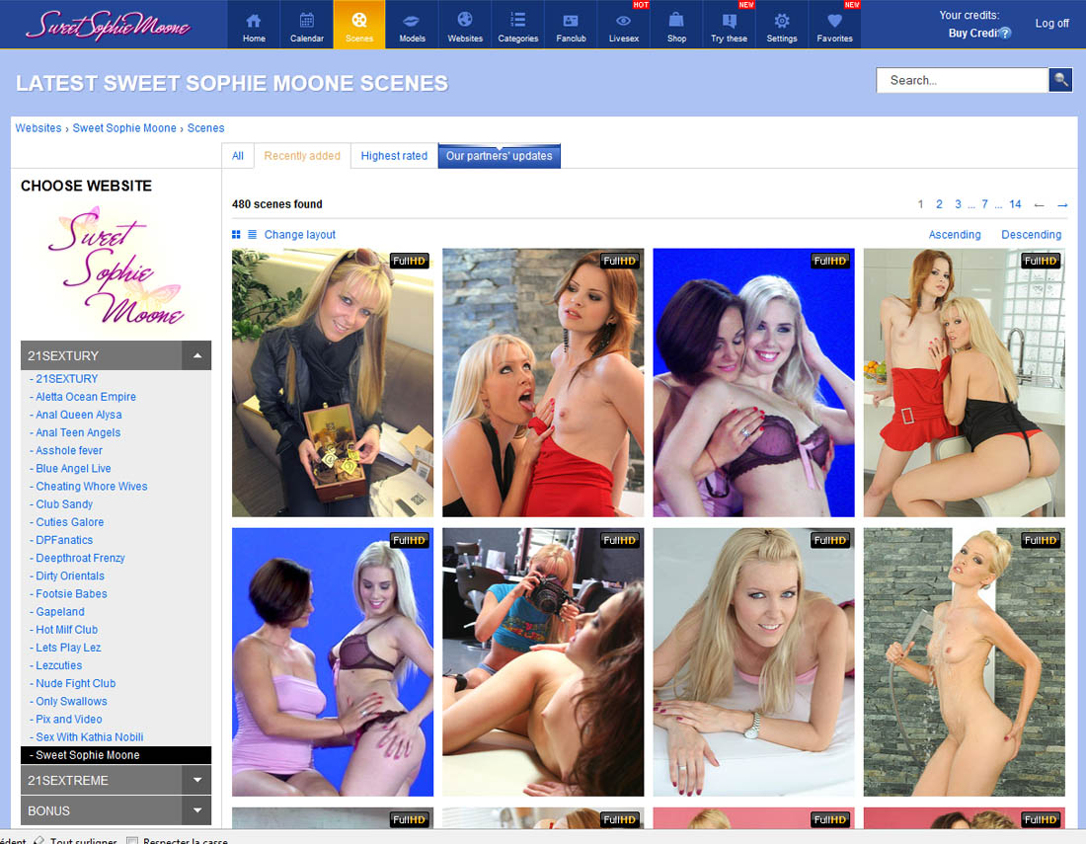Collapse the 21SEXTURY section
Viewport: 1086px width, 844px height.
(197, 355)
